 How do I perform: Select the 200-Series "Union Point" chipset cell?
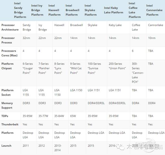coord(117,66)
